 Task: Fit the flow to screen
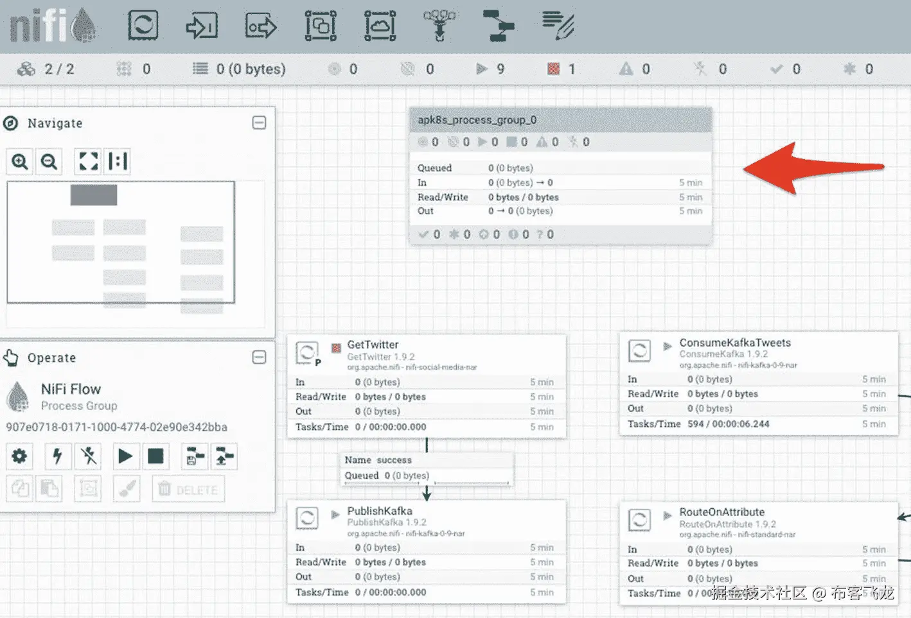point(89,161)
